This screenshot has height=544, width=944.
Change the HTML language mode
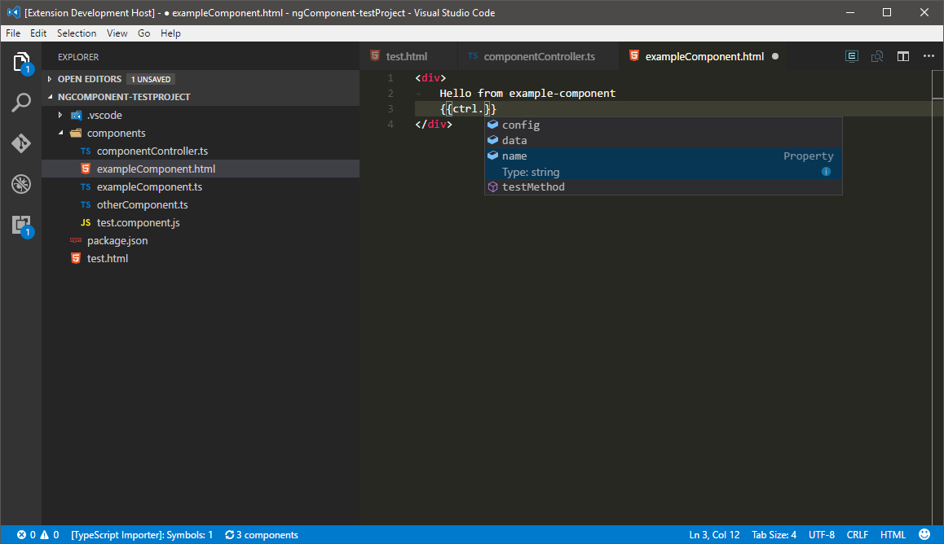pyautogui.click(x=893, y=534)
